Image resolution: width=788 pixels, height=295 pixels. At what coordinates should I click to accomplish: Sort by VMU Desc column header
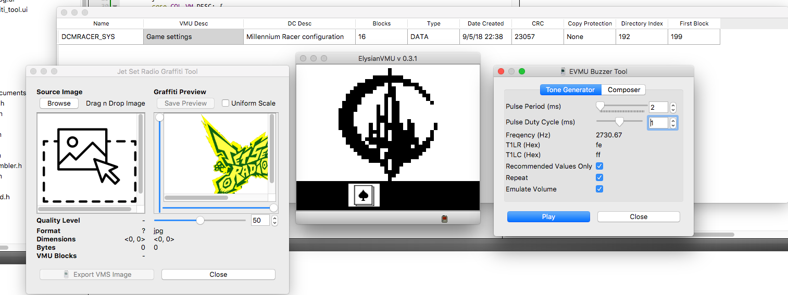point(193,23)
